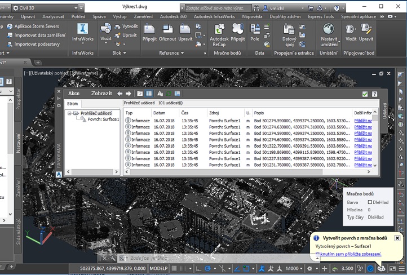Click the 3.500 elevation value in status bar
Image resolution: width=407 pixels, height=275 pixels.
347,268
